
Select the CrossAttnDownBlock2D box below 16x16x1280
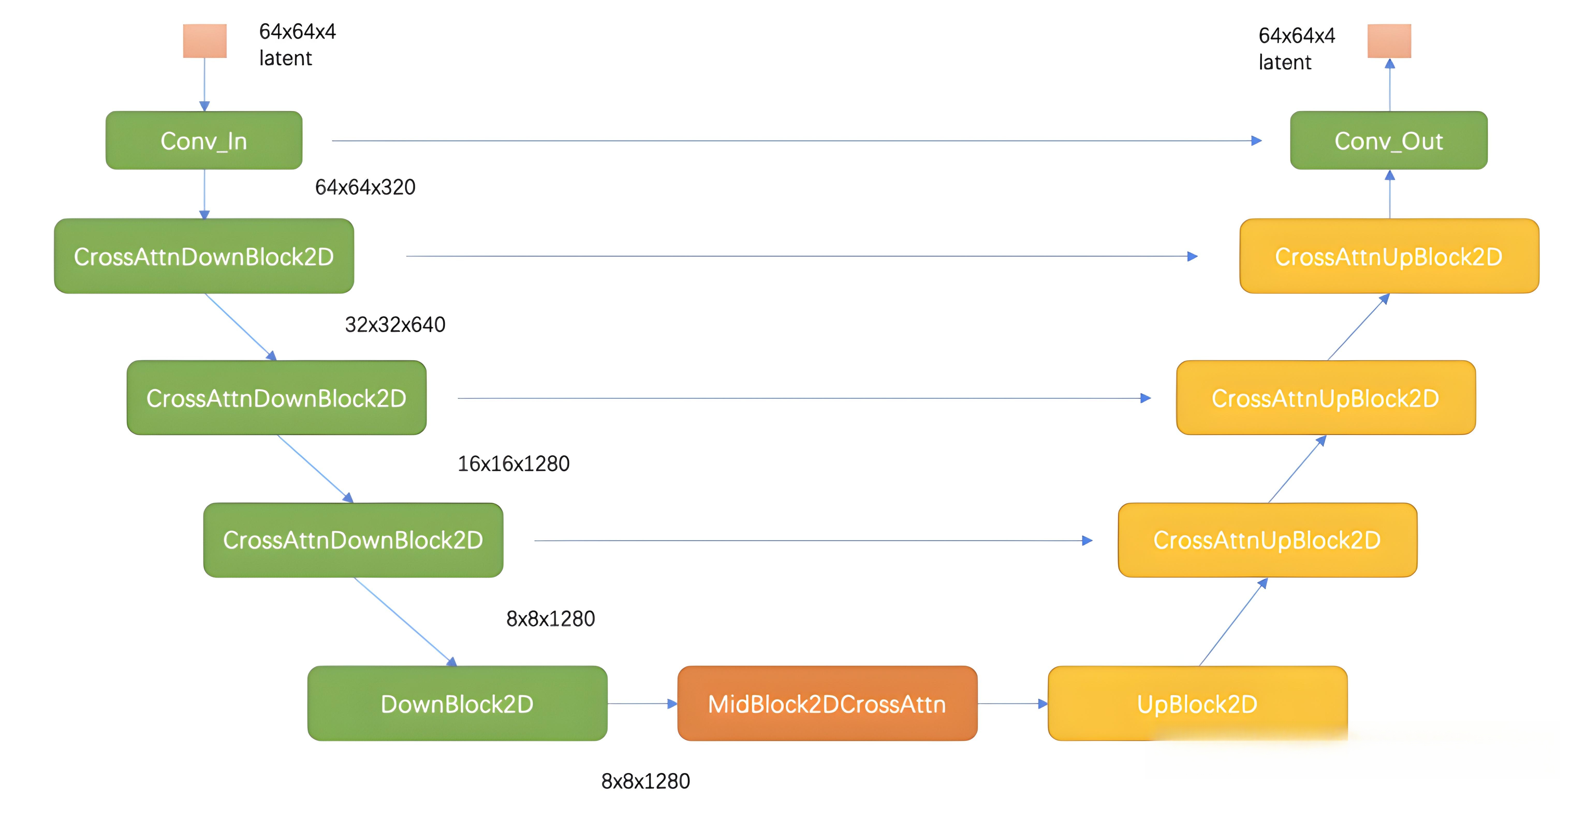353,540
